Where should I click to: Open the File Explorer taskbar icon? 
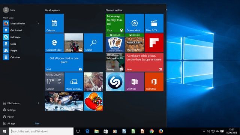pos(96,131)
